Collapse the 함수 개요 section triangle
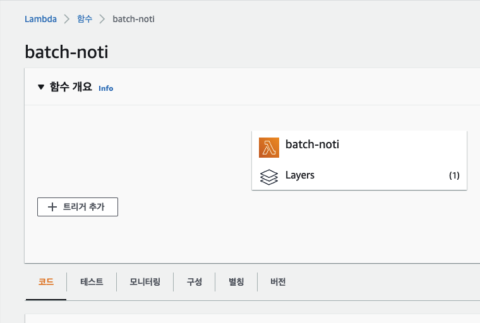This screenshot has width=480, height=323. point(41,87)
